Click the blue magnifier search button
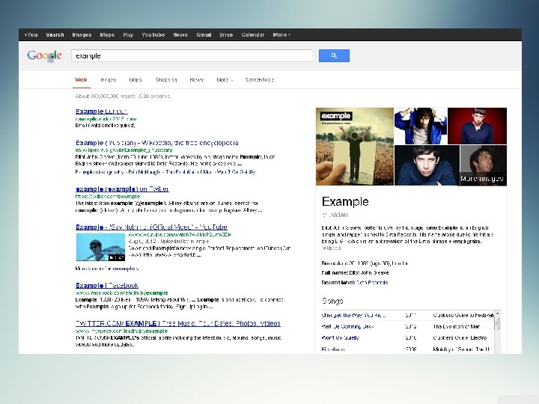Screen dimensions: 539x404 334,55
